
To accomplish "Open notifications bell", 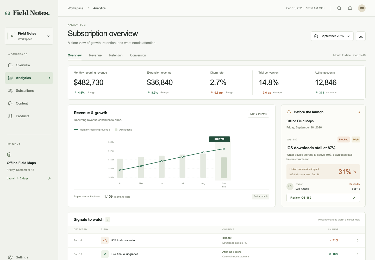I will pyautogui.click(x=350, y=8).
